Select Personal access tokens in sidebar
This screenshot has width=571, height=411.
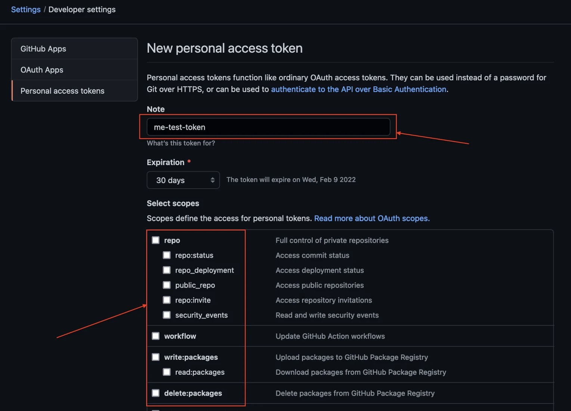tap(62, 91)
